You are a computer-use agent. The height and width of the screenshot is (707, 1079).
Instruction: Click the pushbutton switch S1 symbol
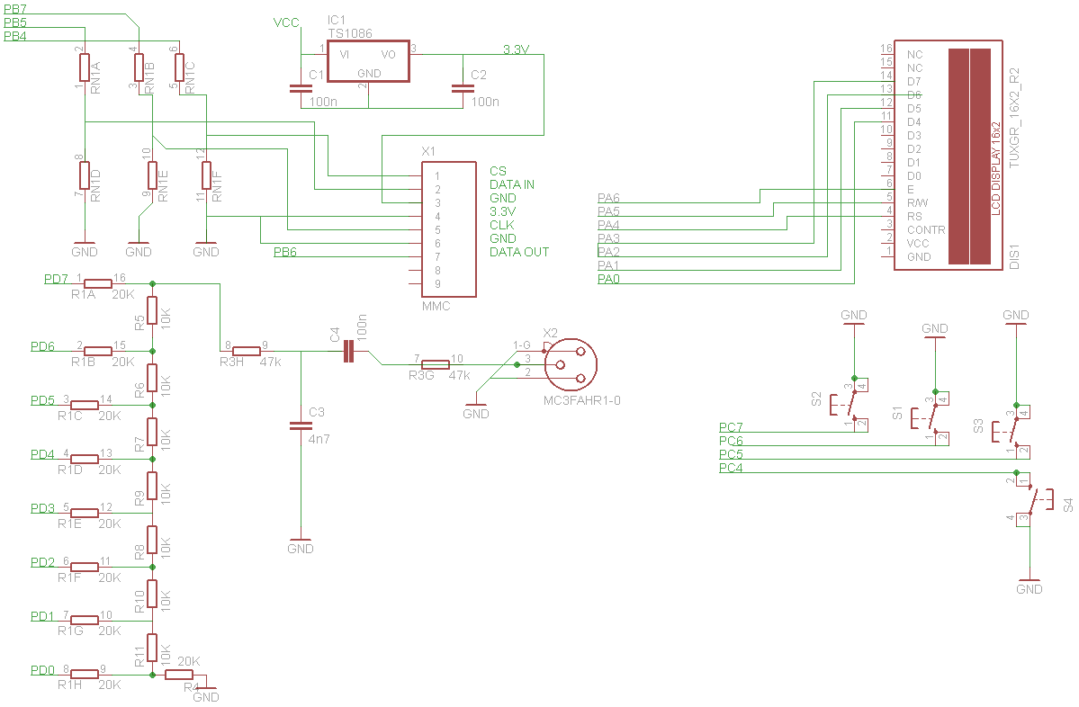coord(929,416)
